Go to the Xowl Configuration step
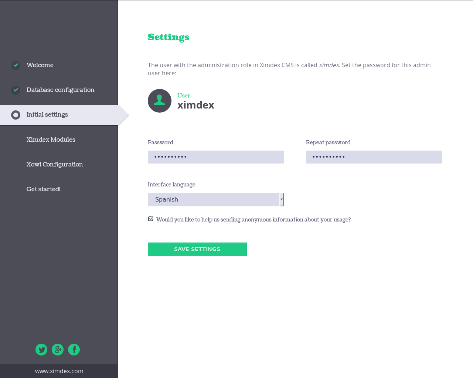Viewport: 473px width, 378px height. (55, 164)
